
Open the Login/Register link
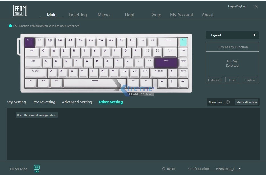tap(237, 7)
